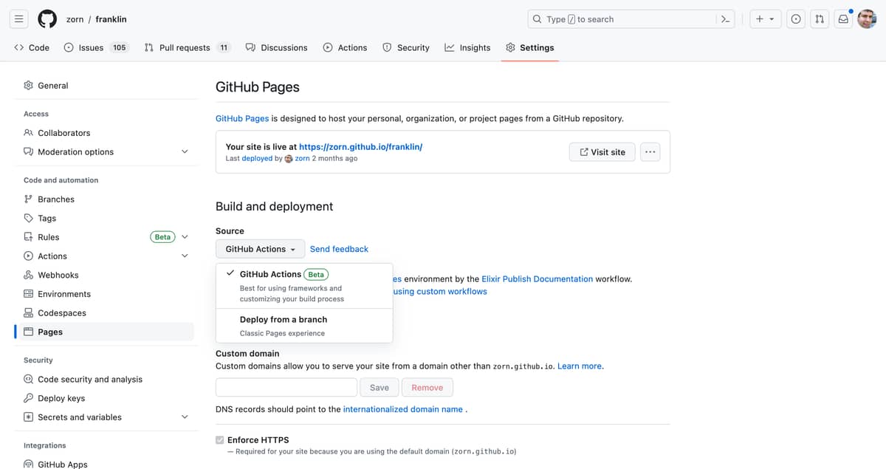The height and width of the screenshot is (469, 886).
Task: Open the three-dots site options menu
Action: (650, 152)
